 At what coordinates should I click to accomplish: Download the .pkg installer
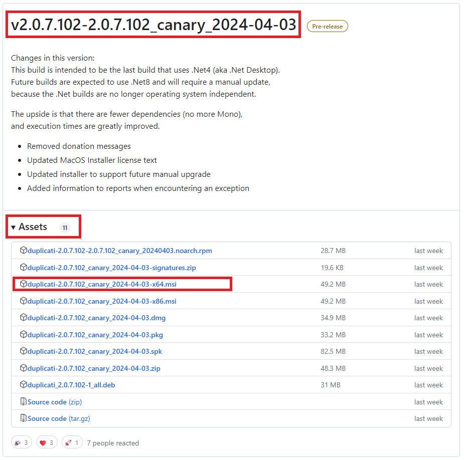95,335
